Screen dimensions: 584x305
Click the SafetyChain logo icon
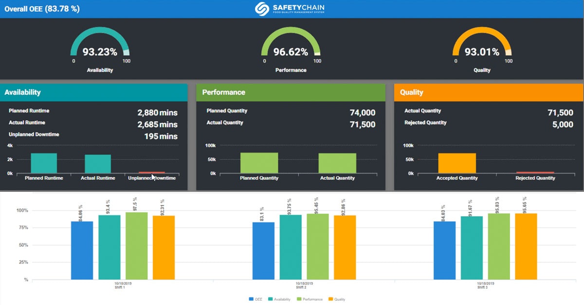coord(262,9)
